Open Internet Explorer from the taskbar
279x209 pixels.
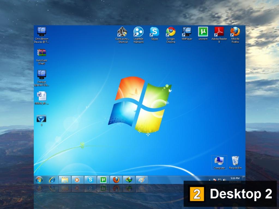coord(52,180)
